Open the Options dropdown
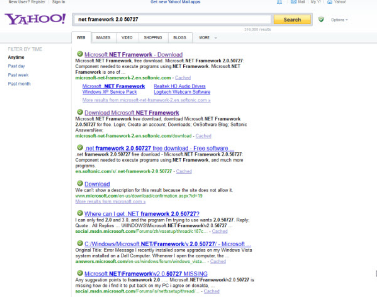 (x=339, y=20)
